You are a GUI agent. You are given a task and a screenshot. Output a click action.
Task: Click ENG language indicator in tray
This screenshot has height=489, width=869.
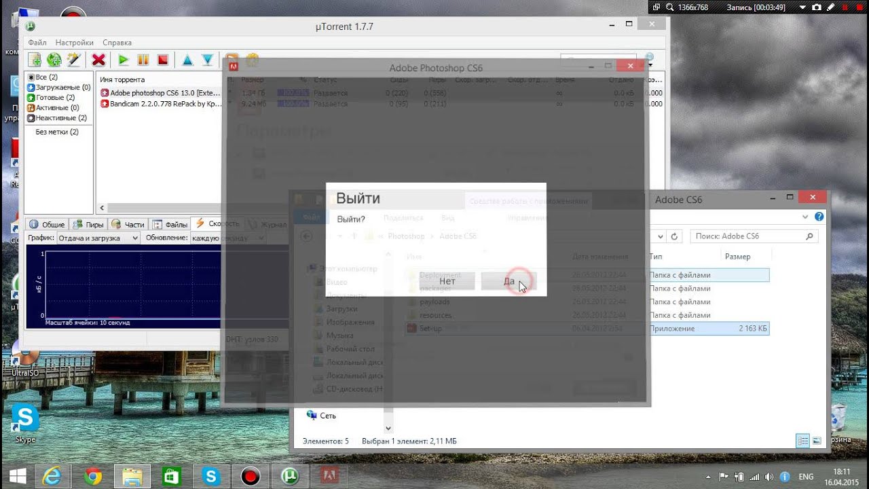click(806, 477)
